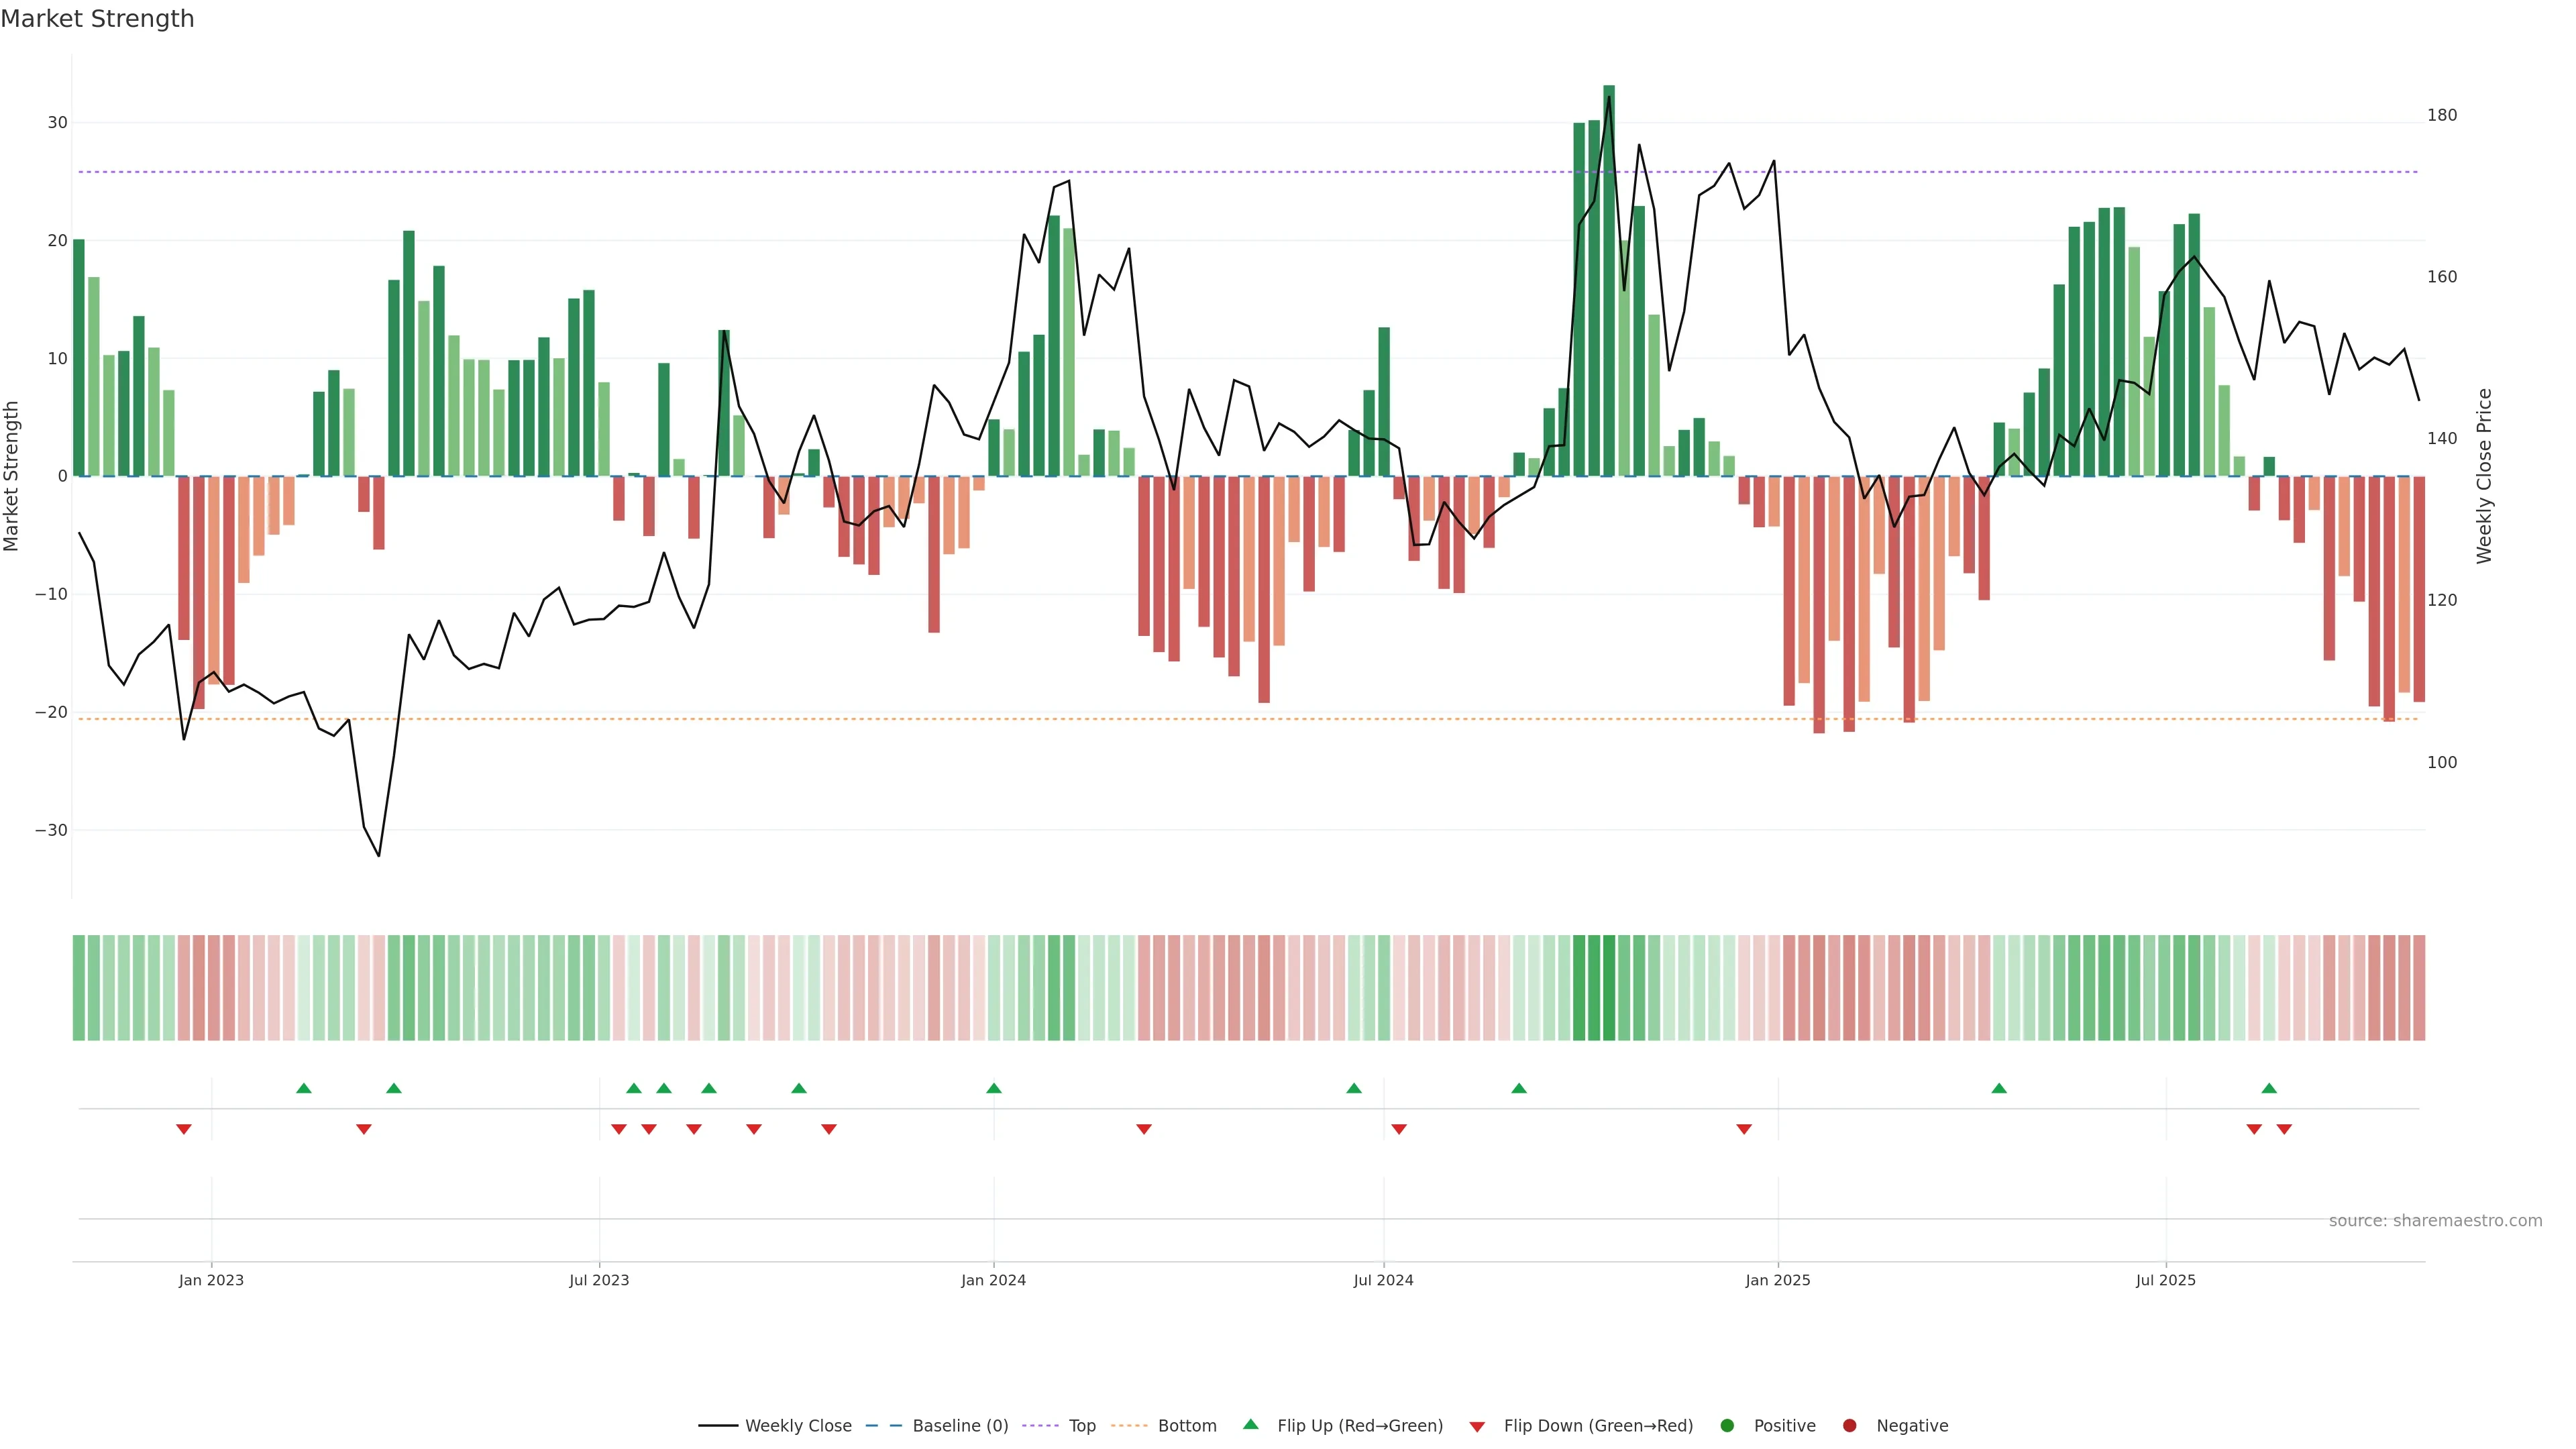Click the last green flip-up marker after Jul 2025

pyautogui.click(x=2269, y=1088)
